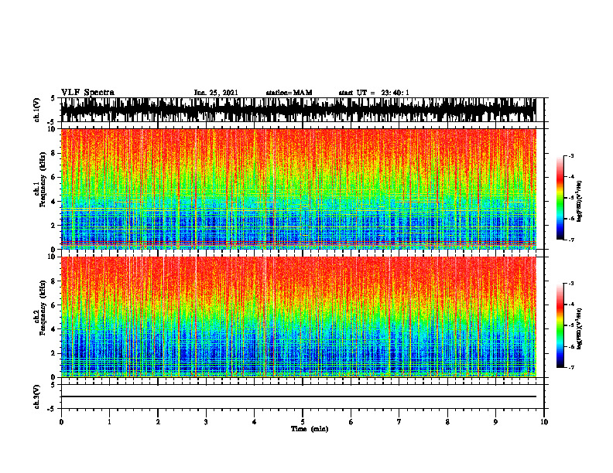Screen dimensions: 613x473
Task: Click the "8" kHz tick of ch.1 spectrogram
Action: (x=53, y=153)
